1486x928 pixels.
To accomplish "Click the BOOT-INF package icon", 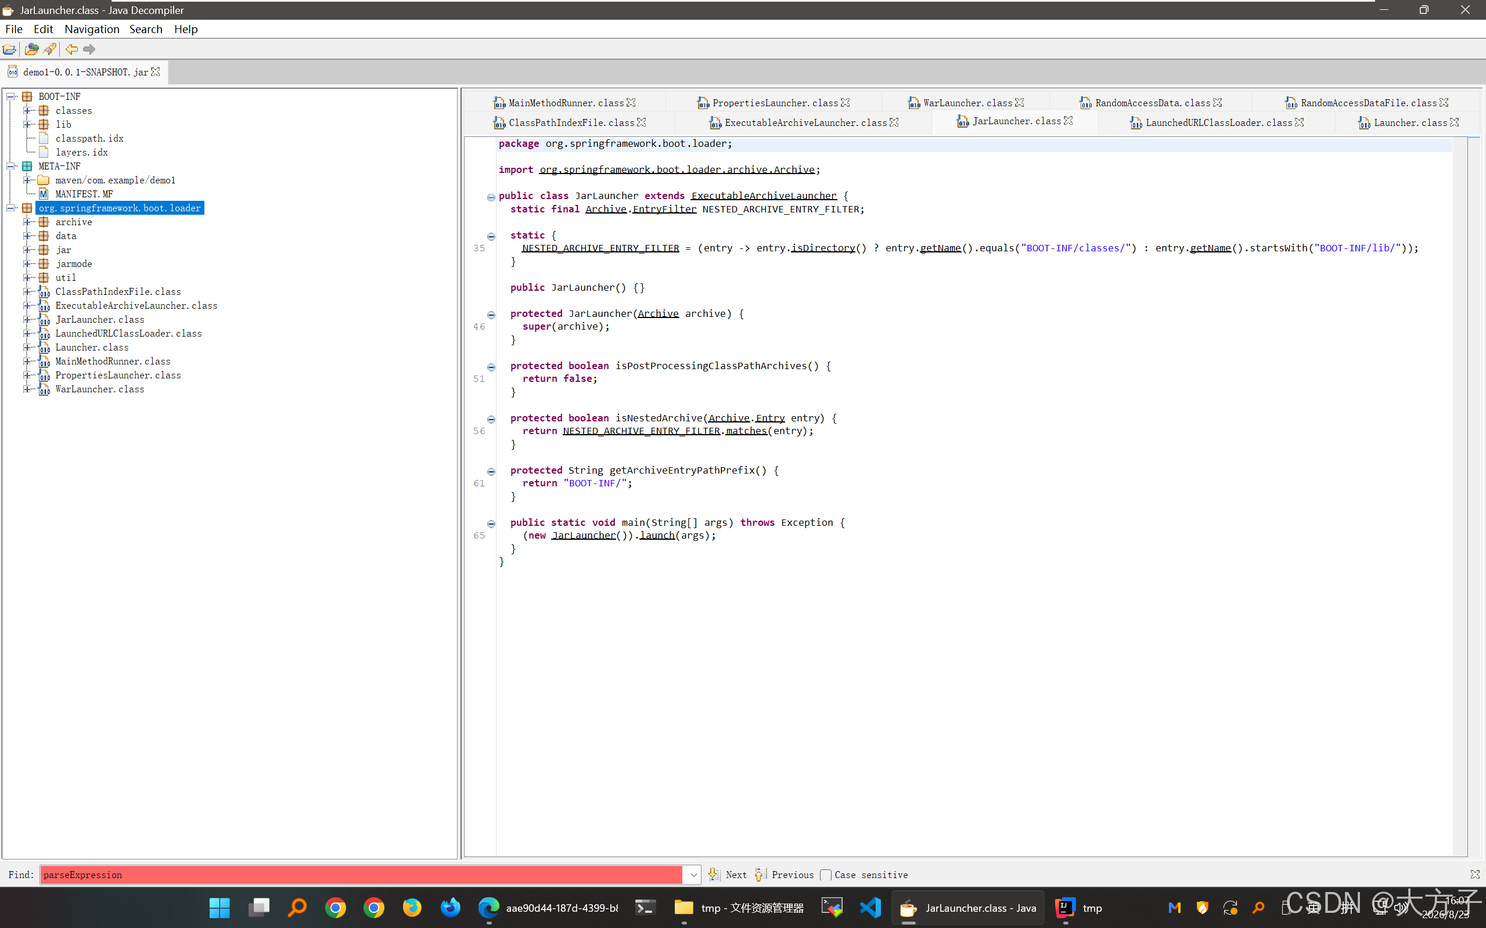I will pyautogui.click(x=27, y=96).
